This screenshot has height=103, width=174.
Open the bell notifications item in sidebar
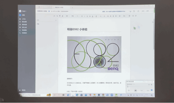[23, 30]
